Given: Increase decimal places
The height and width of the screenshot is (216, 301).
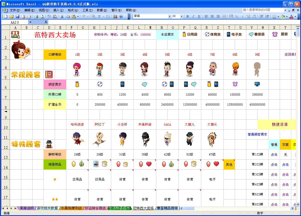Looking at the screenshot, I should click(x=248, y=16).
